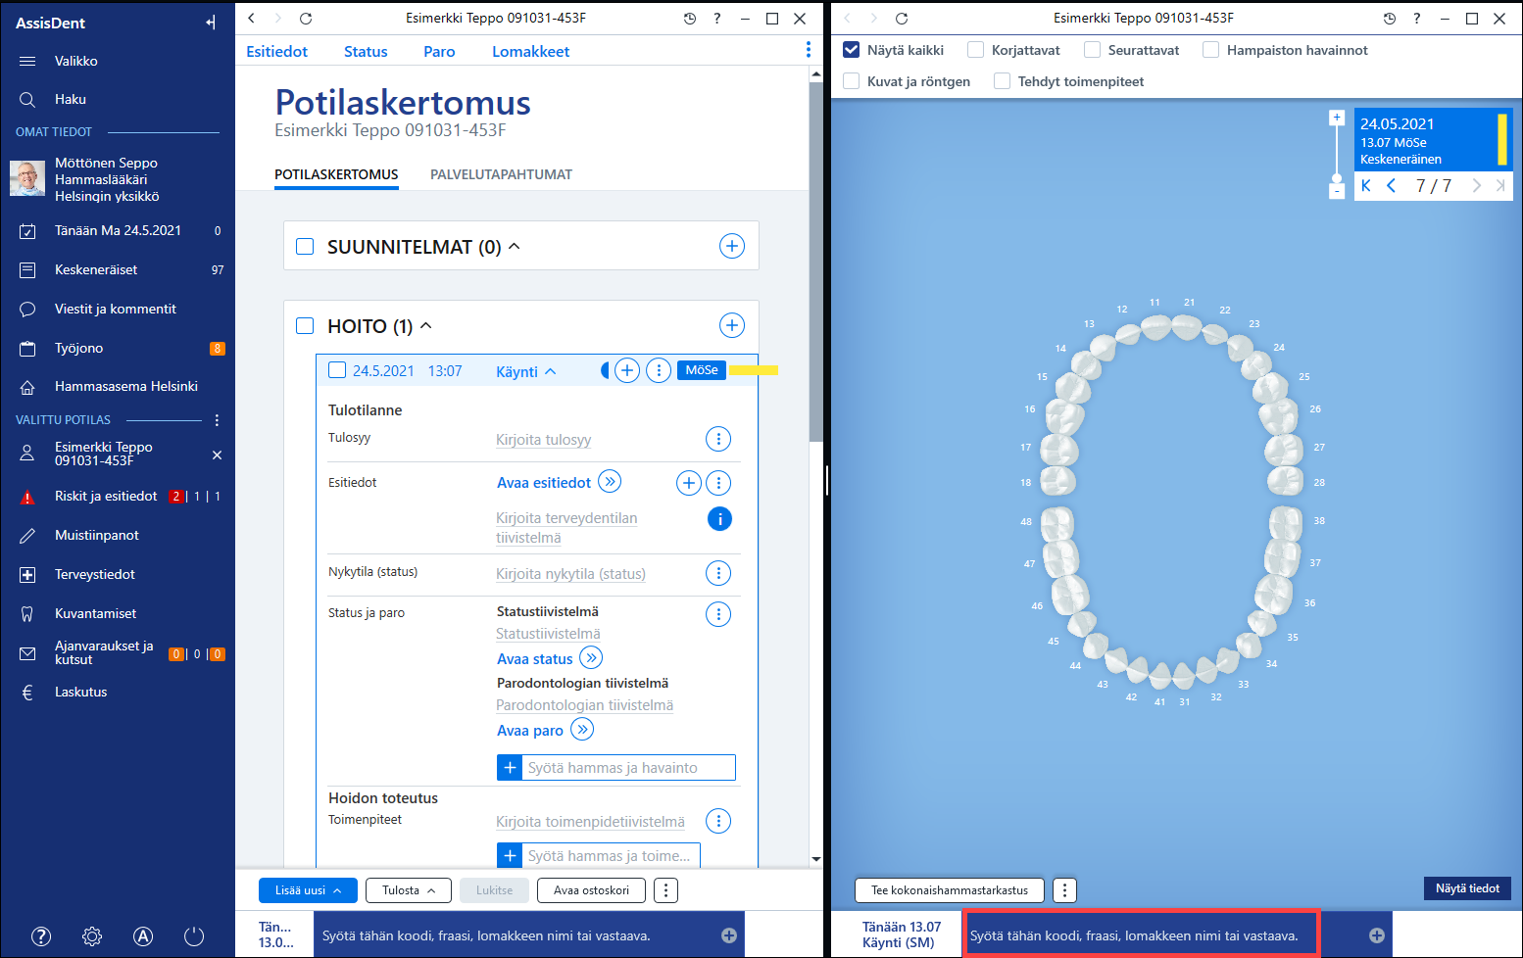
Task: Switch to Status tab
Action: [366, 52]
